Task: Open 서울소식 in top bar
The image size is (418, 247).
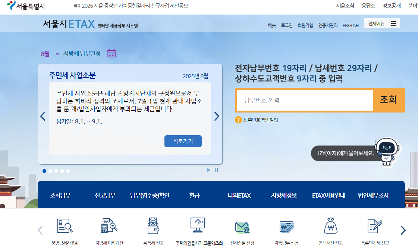Action: tap(345, 6)
